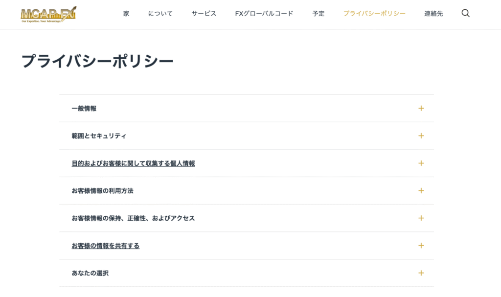Go to サービス in navigation
Screen dimensions: 501x297
pyautogui.click(x=204, y=13)
